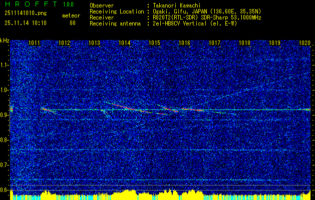Image resolution: width=315 pixels, height=200 pixels.
Task: Click the 1.1 kHz frequency label
Action: click(5, 65)
